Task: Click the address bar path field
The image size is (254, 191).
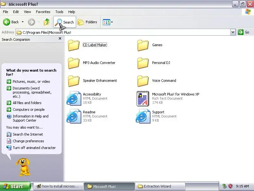Action: click(x=123, y=32)
